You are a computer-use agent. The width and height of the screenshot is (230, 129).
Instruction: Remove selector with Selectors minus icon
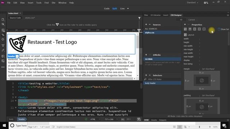pos(150,75)
